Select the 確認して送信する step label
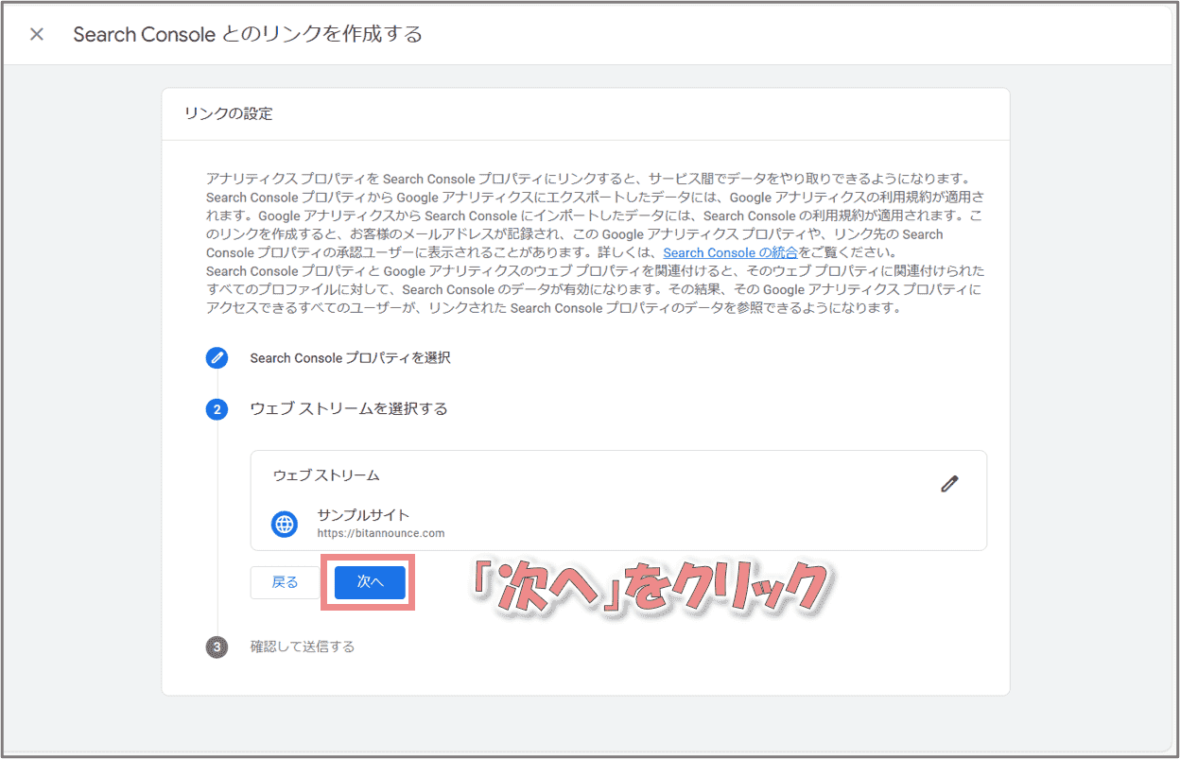This screenshot has width=1180, height=759. coord(303,647)
